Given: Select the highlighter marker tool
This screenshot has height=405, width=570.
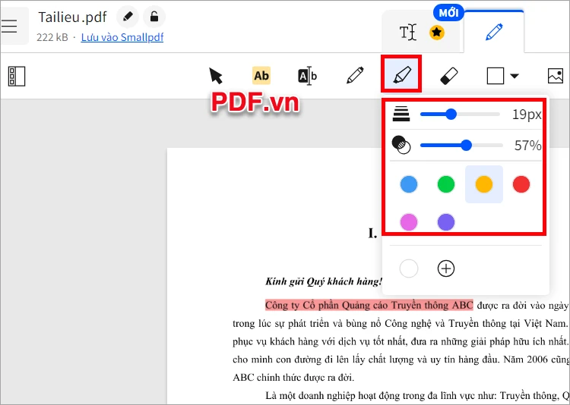Looking at the screenshot, I should (x=401, y=74).
